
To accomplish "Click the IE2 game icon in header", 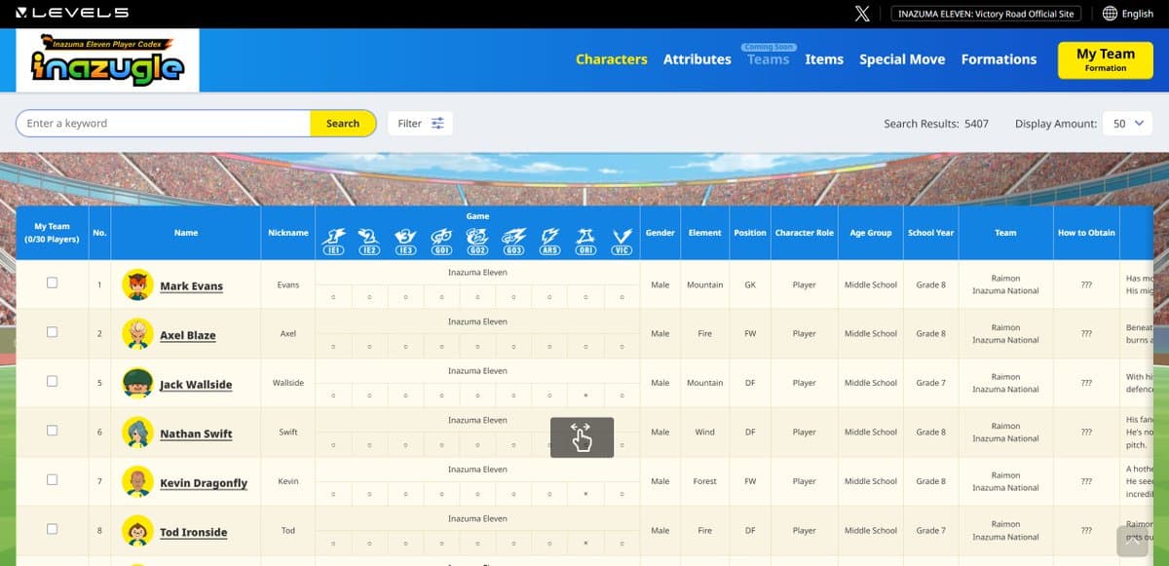I will 369,241.
